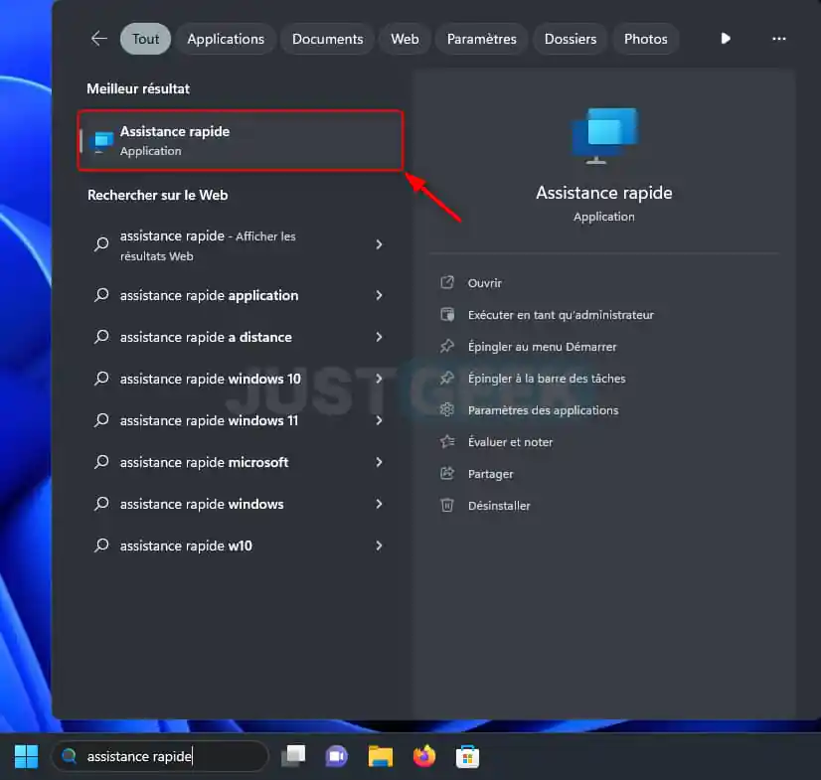Image resolution: width=821 pixels, height=780 pixels.
Task: Click magnifier icon beside 'assistance rapide windows 11'
Action: click(101, 420)
